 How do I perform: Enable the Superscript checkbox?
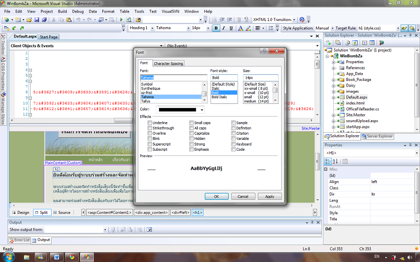150,144
